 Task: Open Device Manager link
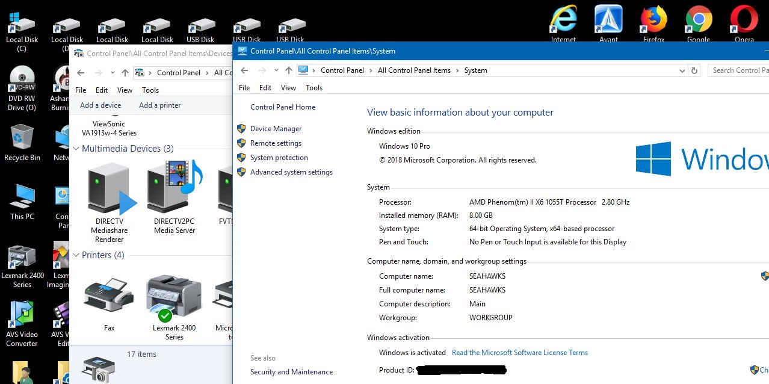point(276,129)
